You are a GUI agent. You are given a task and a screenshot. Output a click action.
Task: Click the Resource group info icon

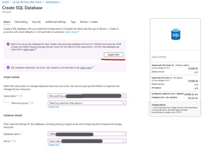tap(32, 103)
